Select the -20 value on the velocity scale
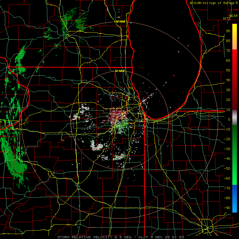The image size is (239, 239). pos(227,139)
